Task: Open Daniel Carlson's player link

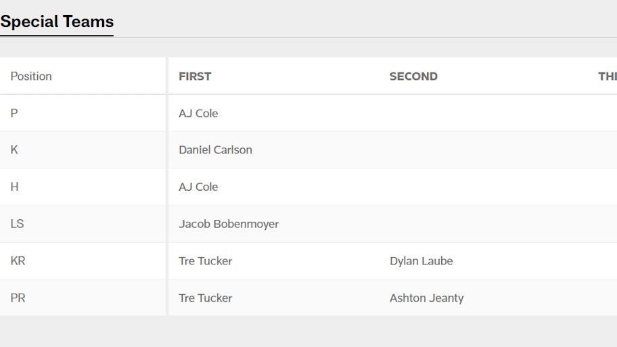Action: pyautogui.click(x=215, y=150)
